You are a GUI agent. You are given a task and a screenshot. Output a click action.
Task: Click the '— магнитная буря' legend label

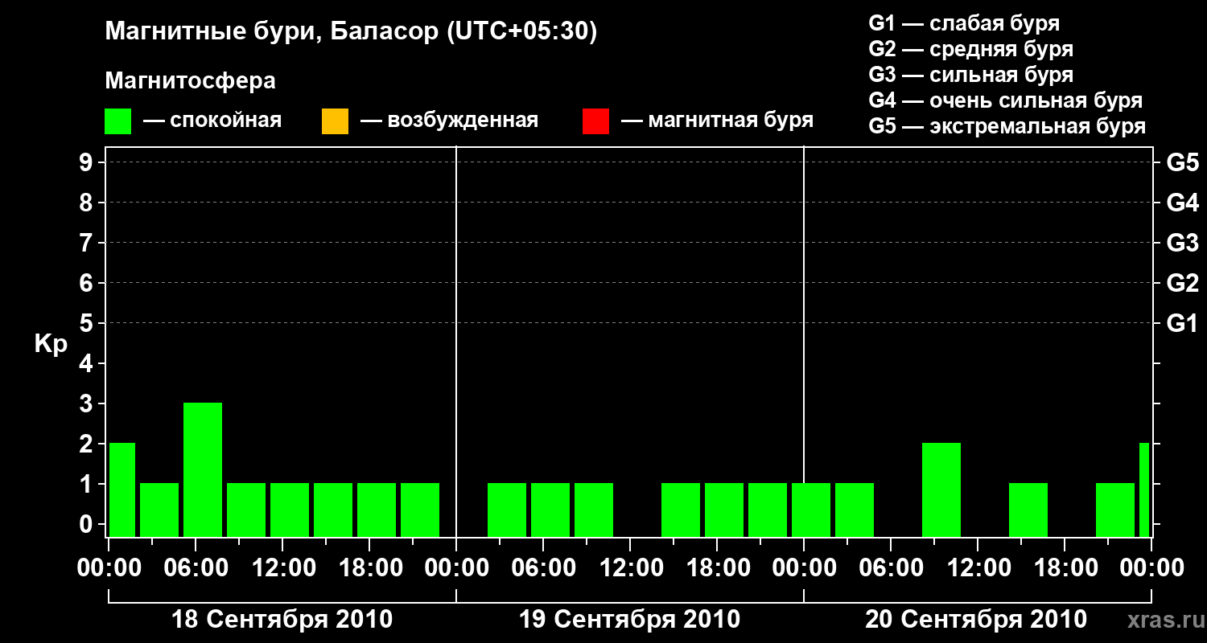pos(718,121)
